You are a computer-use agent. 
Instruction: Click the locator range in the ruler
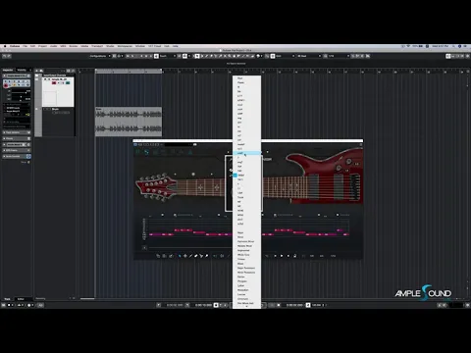129,71
